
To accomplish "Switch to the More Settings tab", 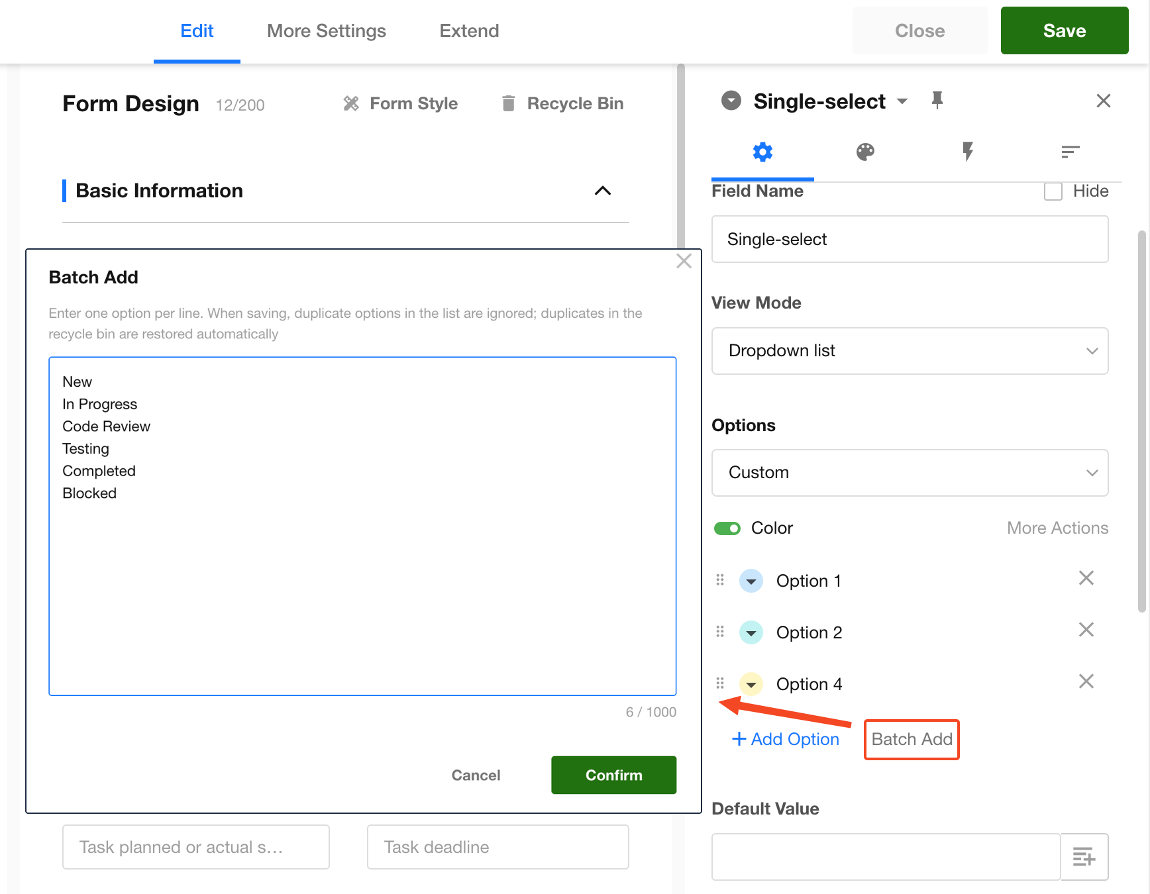I will click(x=326, y=31).
